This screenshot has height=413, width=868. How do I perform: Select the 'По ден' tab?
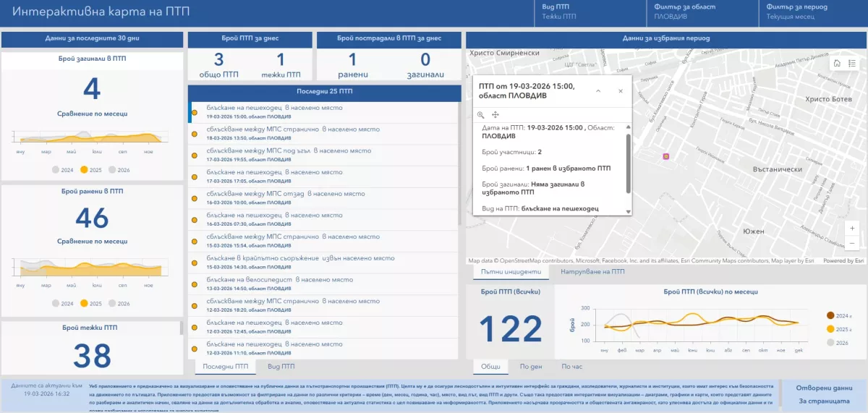[531, 367]
